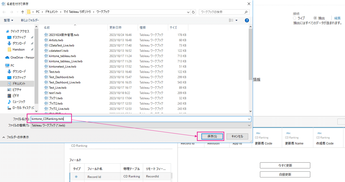Open view options dropdown arrow
The height and width of the screenshot is (182, 345).
(x=237, y=20)
